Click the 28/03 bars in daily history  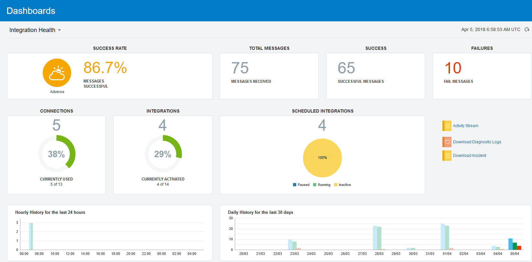[x=379, y=238]
